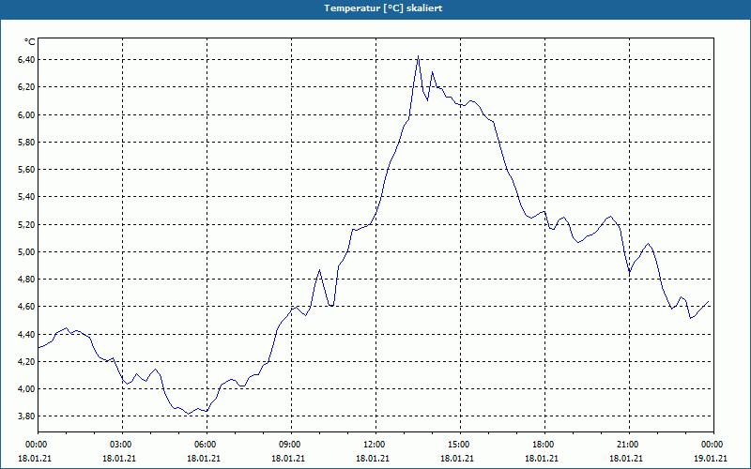Select the 18.01.21 date under 06:00
This screenshot has width=751, height=469.
[x=204, y=459]
